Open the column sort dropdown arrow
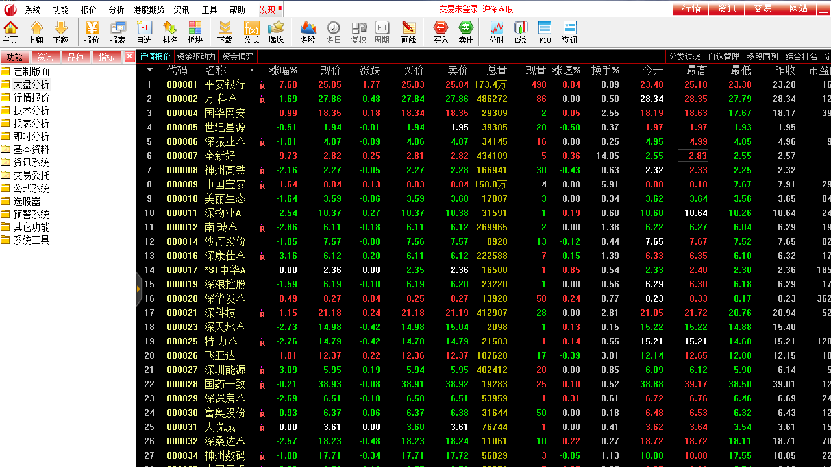Viewport: 831px width, 467px height. coord(149,70)
